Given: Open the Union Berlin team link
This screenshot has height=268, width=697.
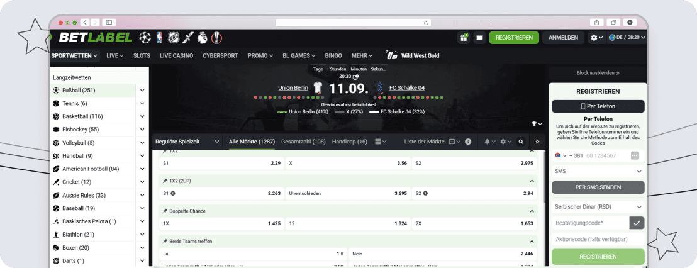Looking at the screenshot, I should point(293,88).
